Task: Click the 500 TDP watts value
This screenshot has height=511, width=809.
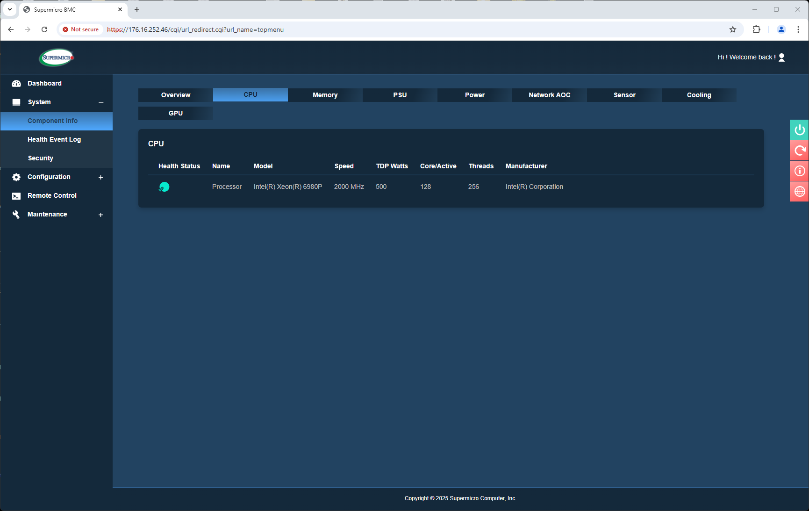Action: click(x=381, y=187)
